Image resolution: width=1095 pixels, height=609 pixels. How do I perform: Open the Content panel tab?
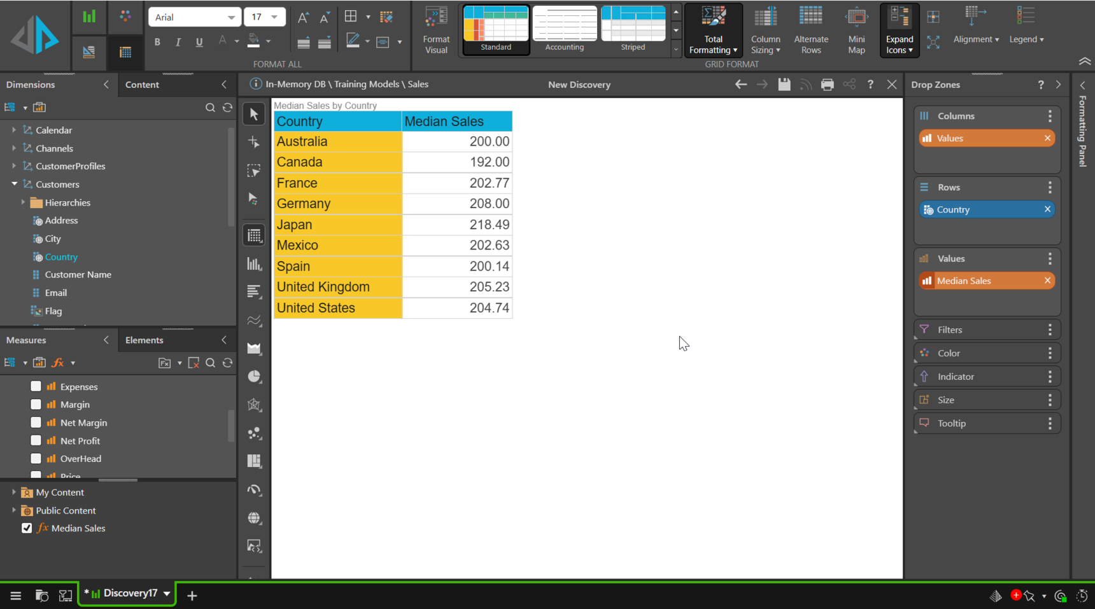click(x=143, y=85)
